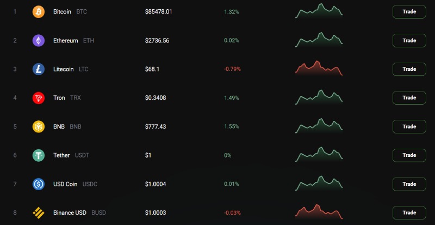Screen dimensions: 435x225
Task: Click Trade in the Binance USD row
Action: pyautogui.click(x=409, y=213)
